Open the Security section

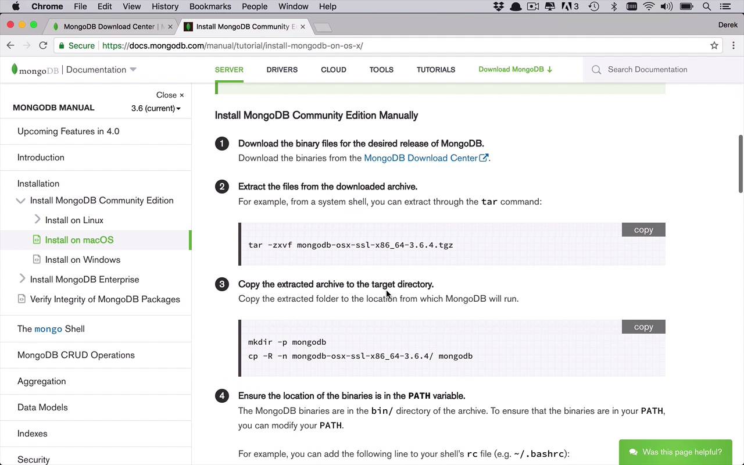33,459
